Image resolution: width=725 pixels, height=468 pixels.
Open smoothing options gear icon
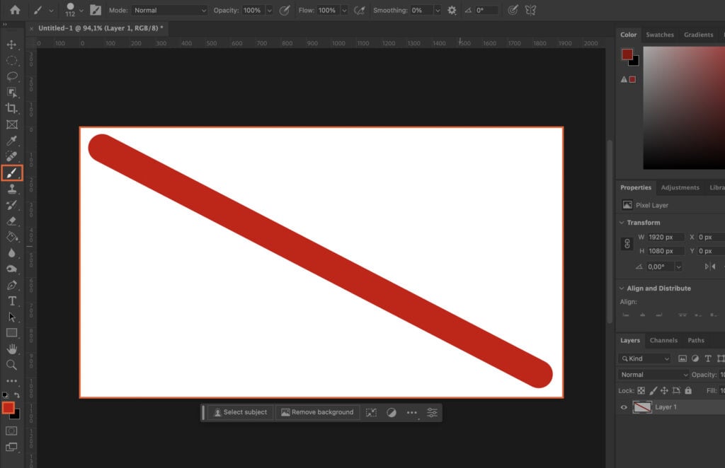452,11
